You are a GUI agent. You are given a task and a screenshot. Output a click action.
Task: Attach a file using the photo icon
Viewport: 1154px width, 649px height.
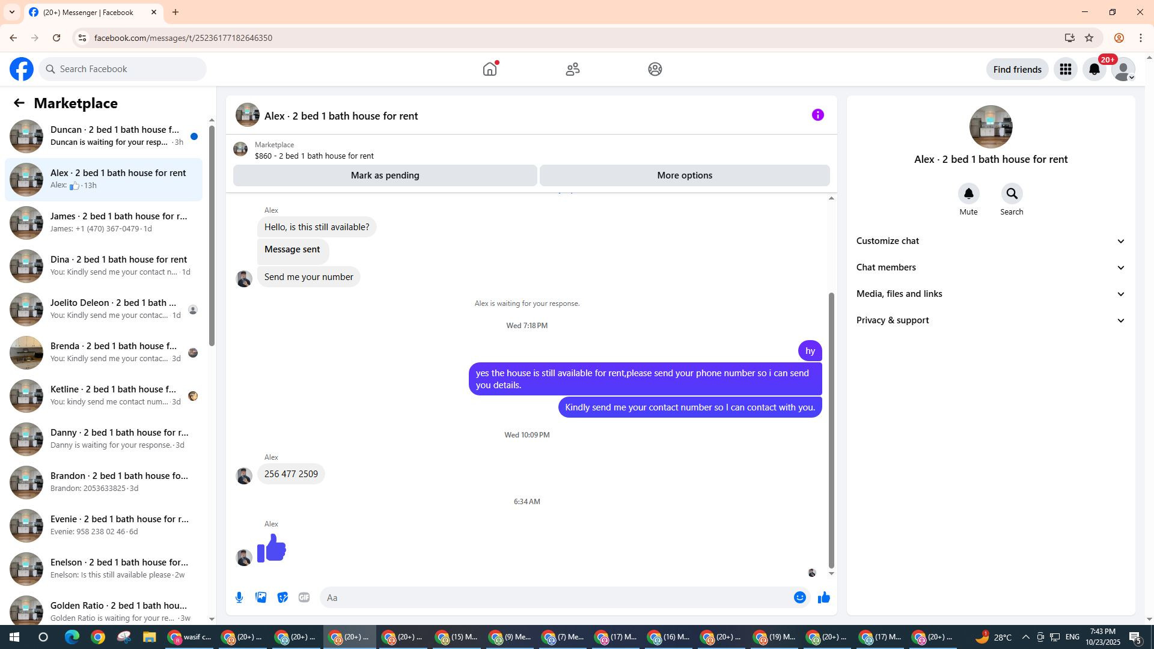[x=261, y=597]
